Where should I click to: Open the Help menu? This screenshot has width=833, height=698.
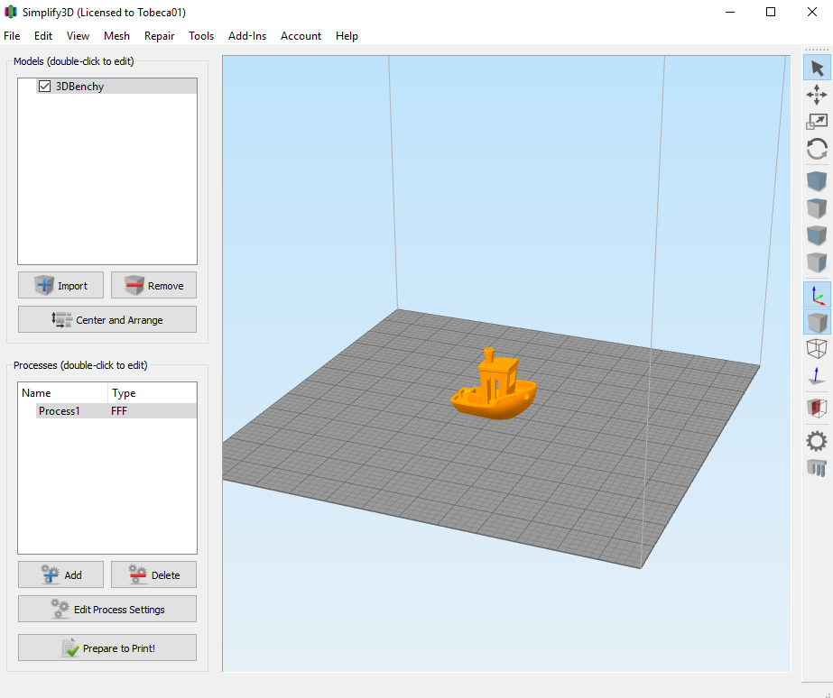[347, 35]
